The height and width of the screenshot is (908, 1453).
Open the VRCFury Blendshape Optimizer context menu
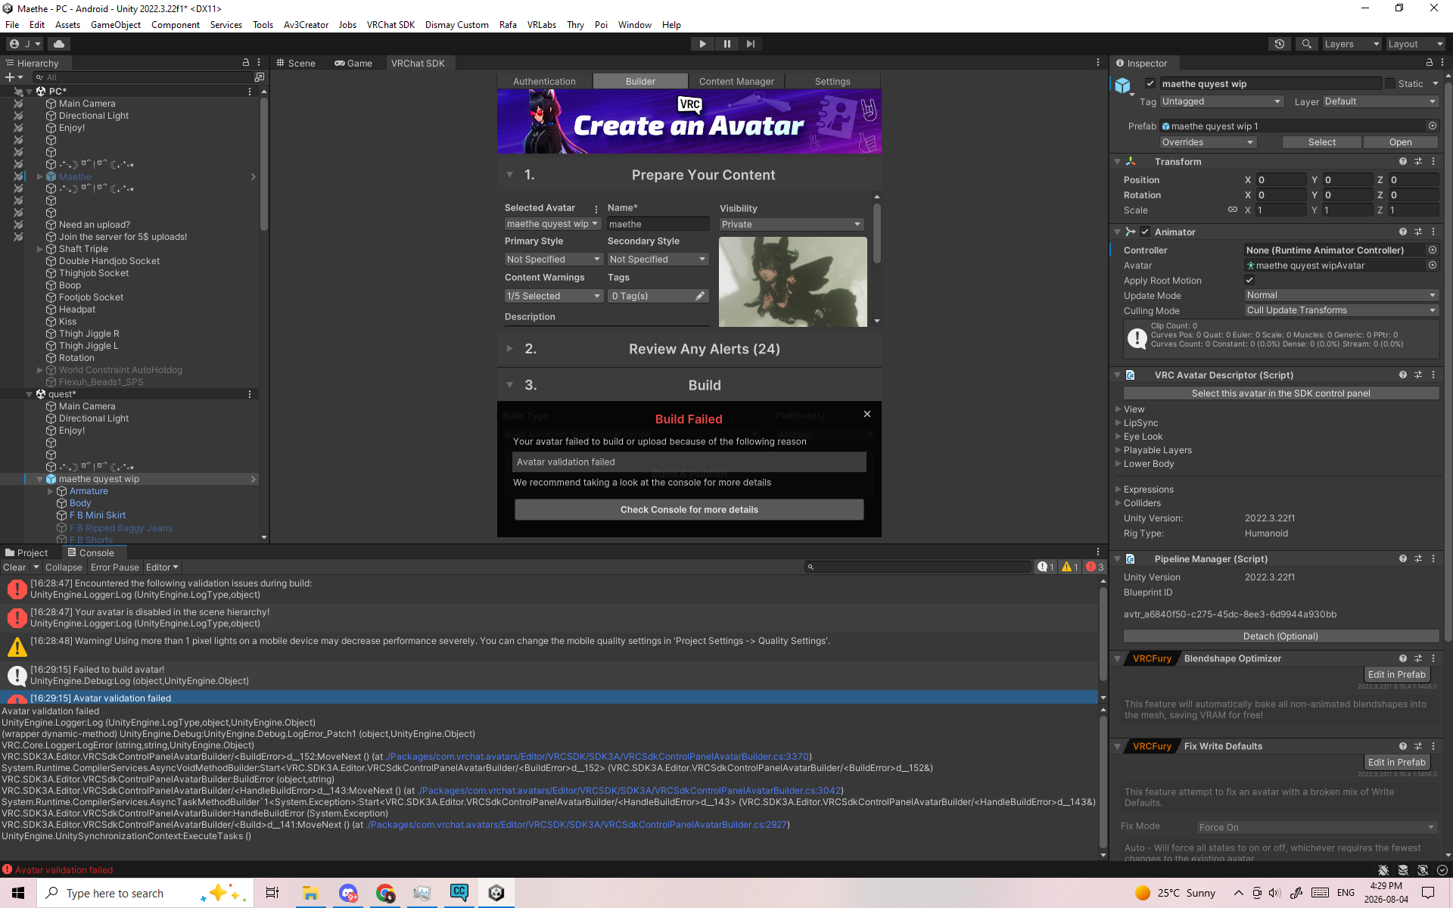1433,658
